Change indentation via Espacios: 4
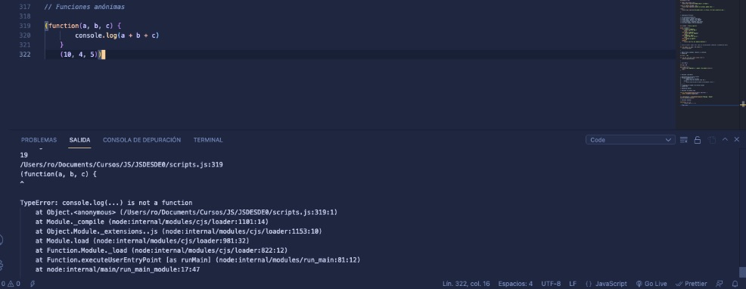This screenshot has width=746, height=289. tap(515, 284)
